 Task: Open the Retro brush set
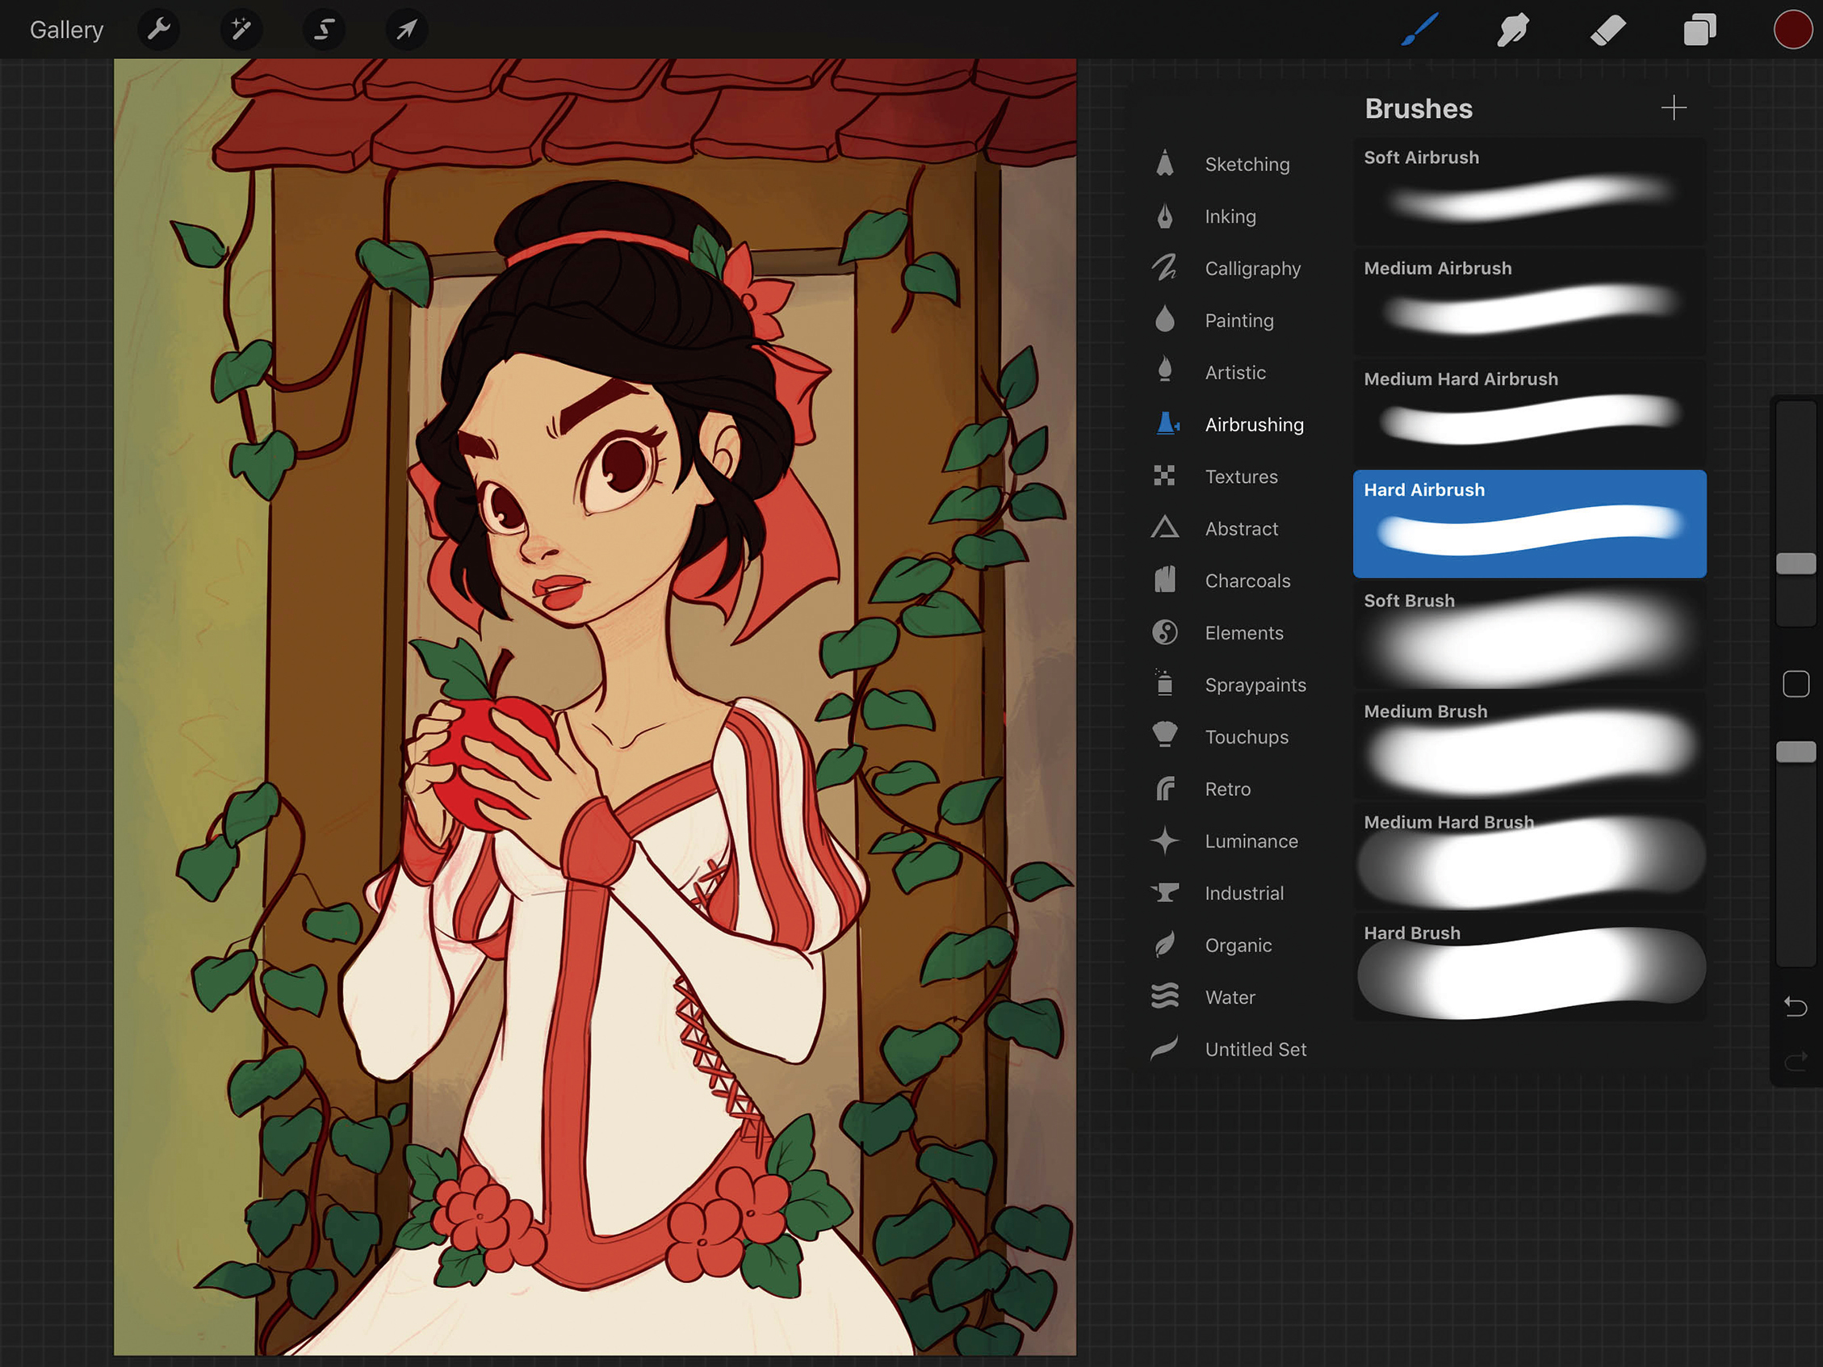point(1230,789)
